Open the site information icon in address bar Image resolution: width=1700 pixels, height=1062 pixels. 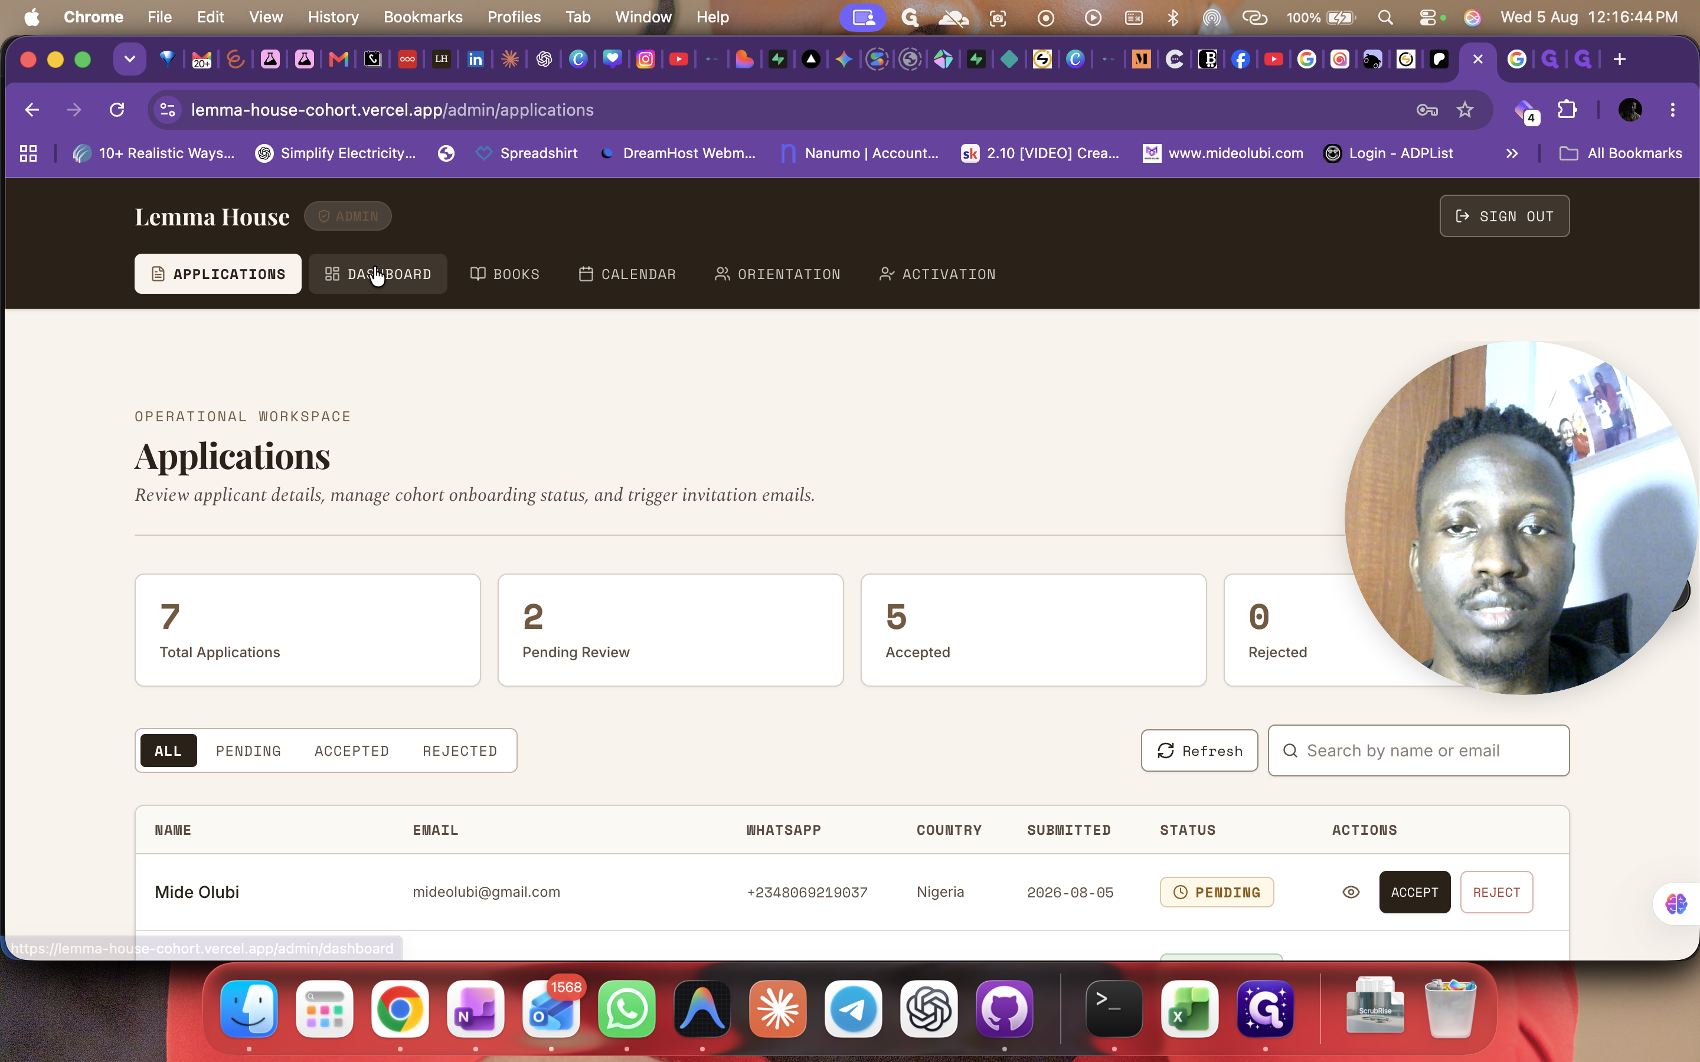click(x=168, y=110)
